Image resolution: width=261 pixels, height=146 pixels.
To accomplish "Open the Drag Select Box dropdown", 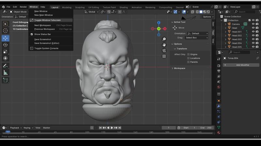I will tap(196, 38).
